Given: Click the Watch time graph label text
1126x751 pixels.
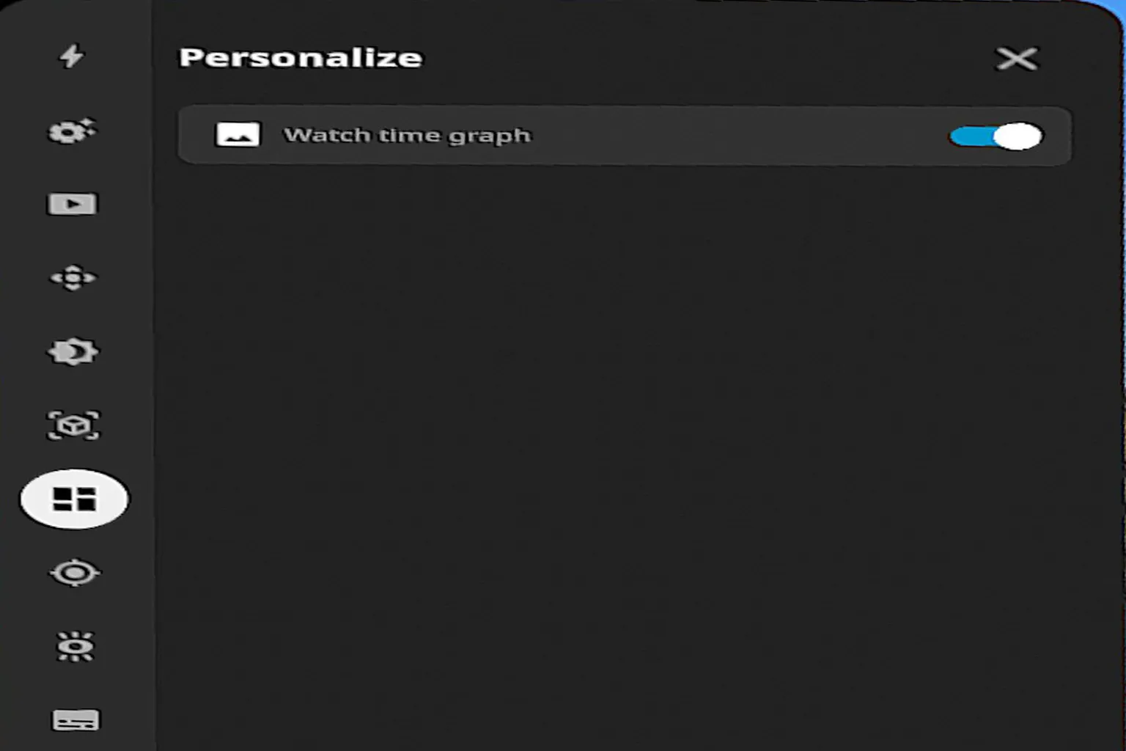Looking at the screenshot, I should pos(407,136).
